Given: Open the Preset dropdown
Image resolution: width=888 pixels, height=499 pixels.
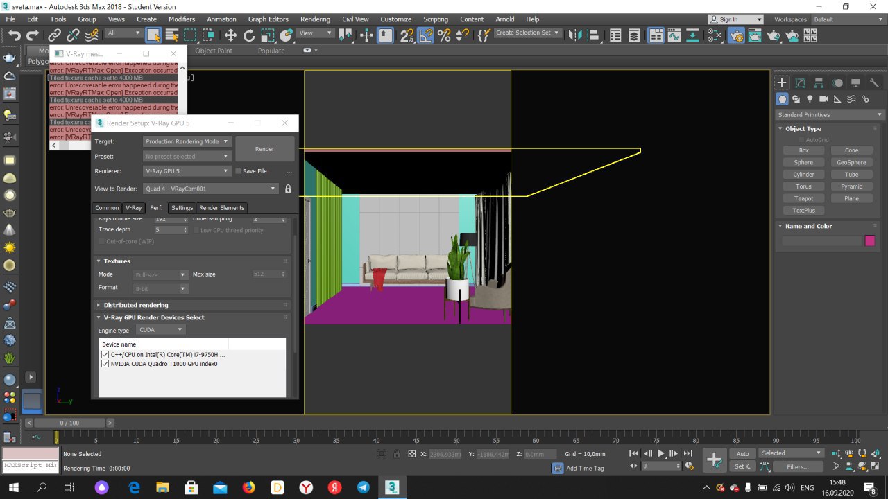Looking at the screenshot, I should pyautogui.click(x=187, y=157).
